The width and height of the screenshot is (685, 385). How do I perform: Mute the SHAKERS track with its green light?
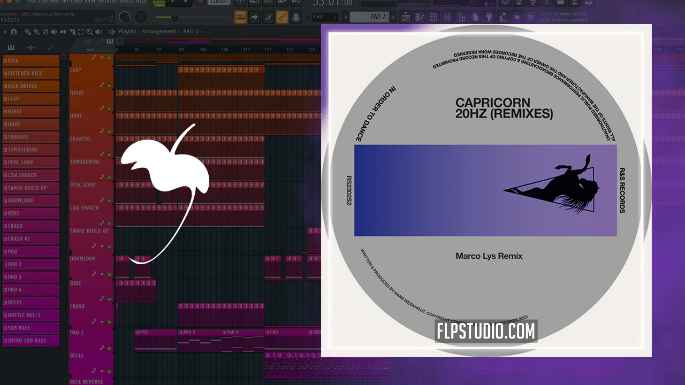coord(109,154)
